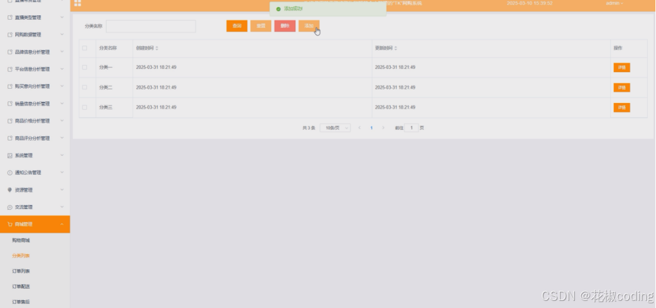Expand the 平台信息分析管理 chevron
The width and height of the screenshot is (656, 308).
pyautogui.click(x=62, y=69)
